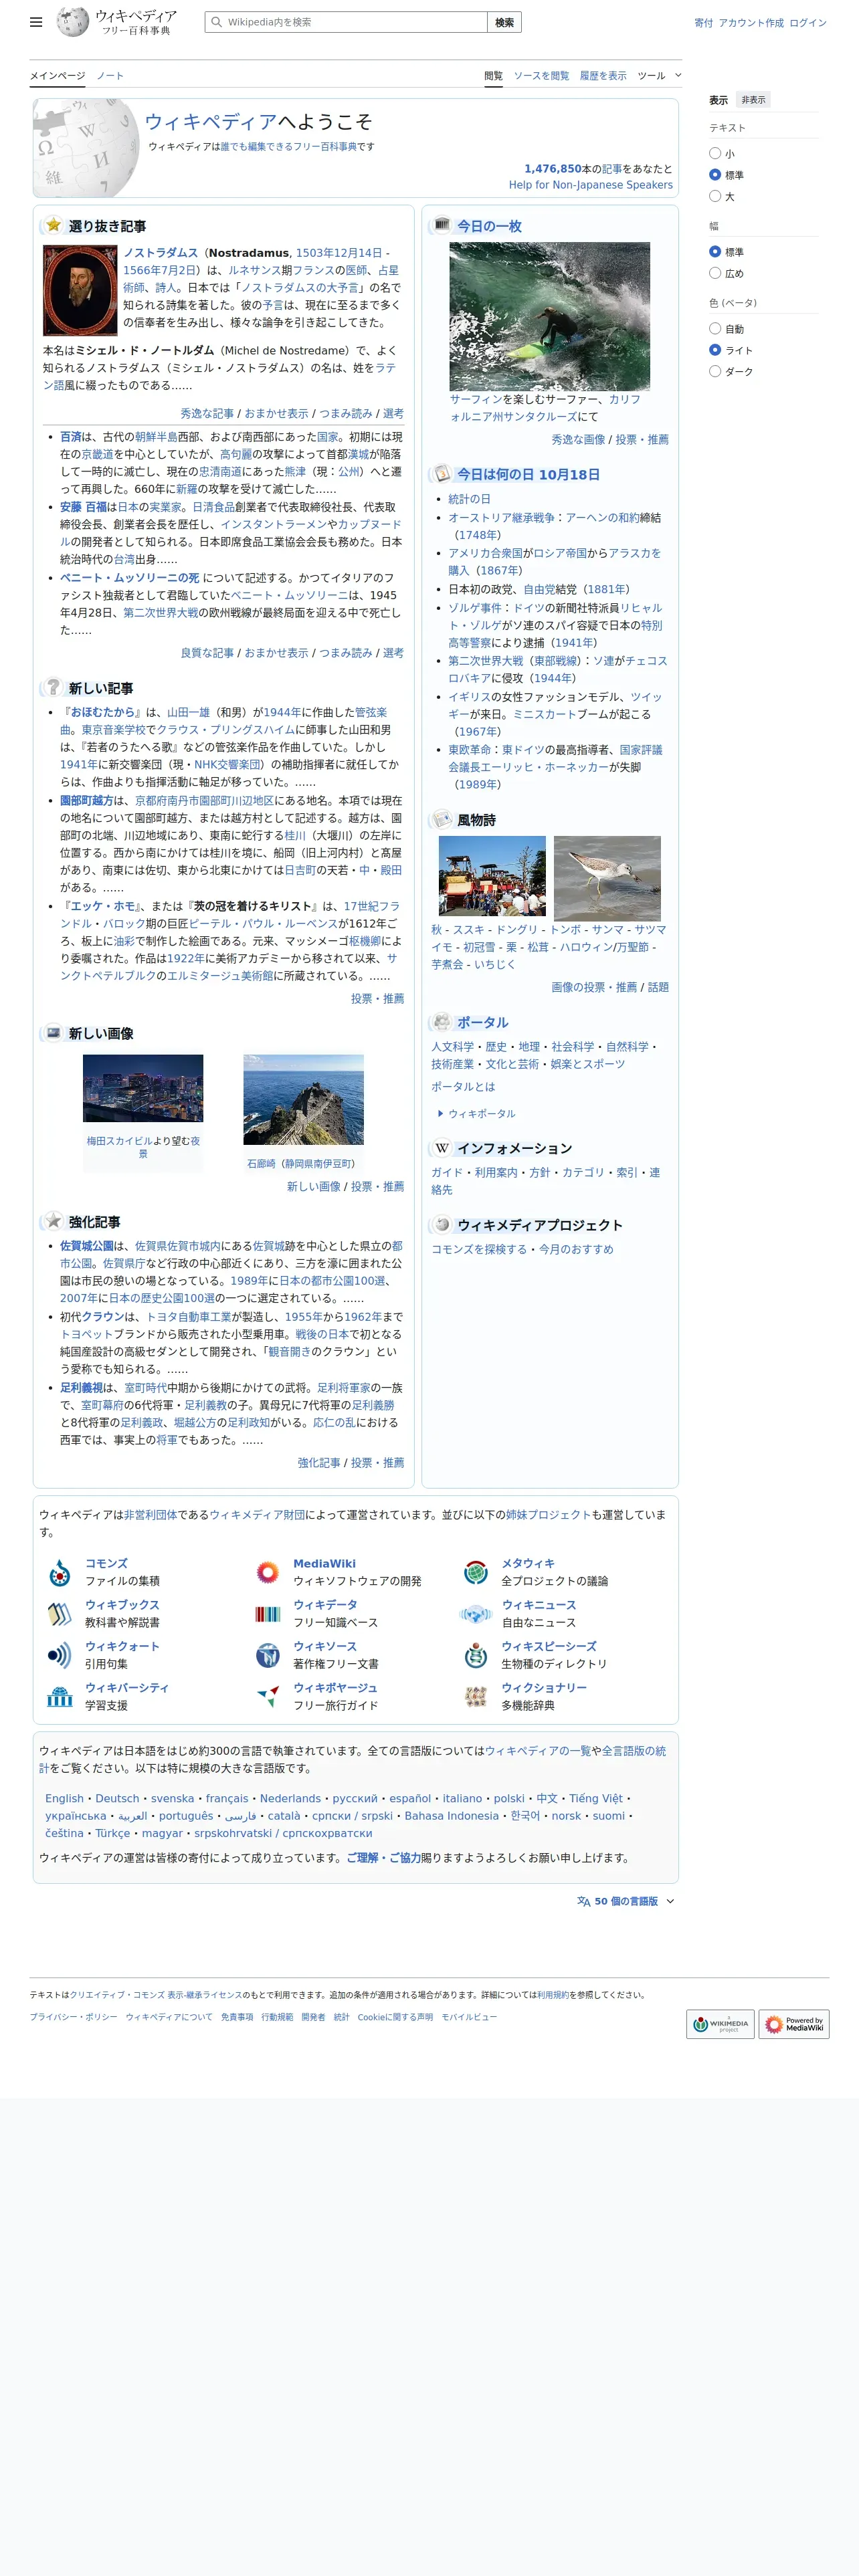Open the ノストラダムス article link

161,253
